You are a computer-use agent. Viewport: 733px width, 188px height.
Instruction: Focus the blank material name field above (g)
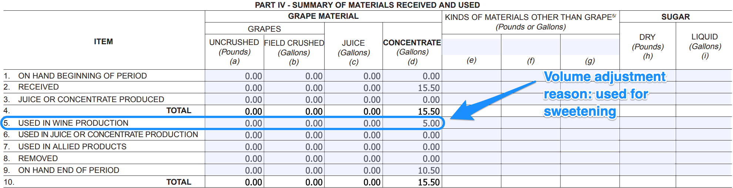tap(590, 47)
